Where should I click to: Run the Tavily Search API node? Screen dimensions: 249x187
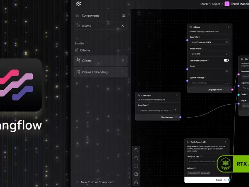click(x=225, y=142)
